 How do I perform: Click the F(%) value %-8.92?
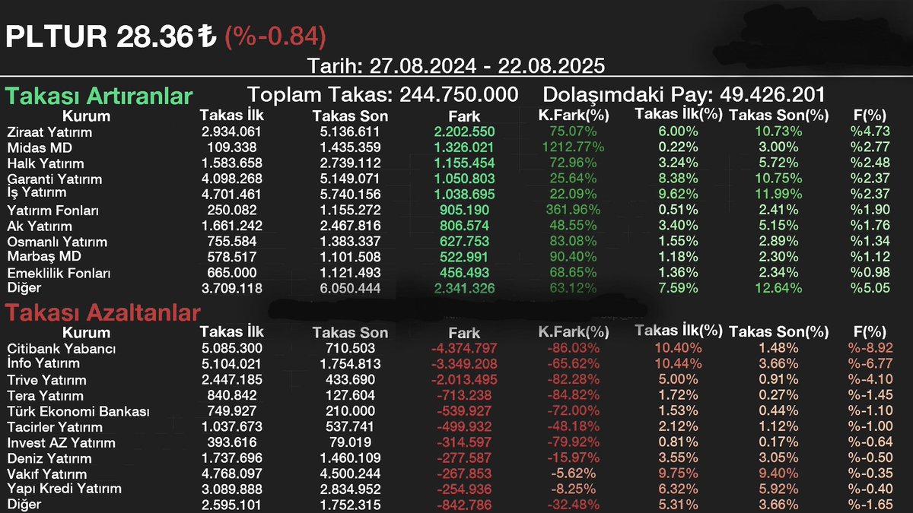(x=870, y=349)
